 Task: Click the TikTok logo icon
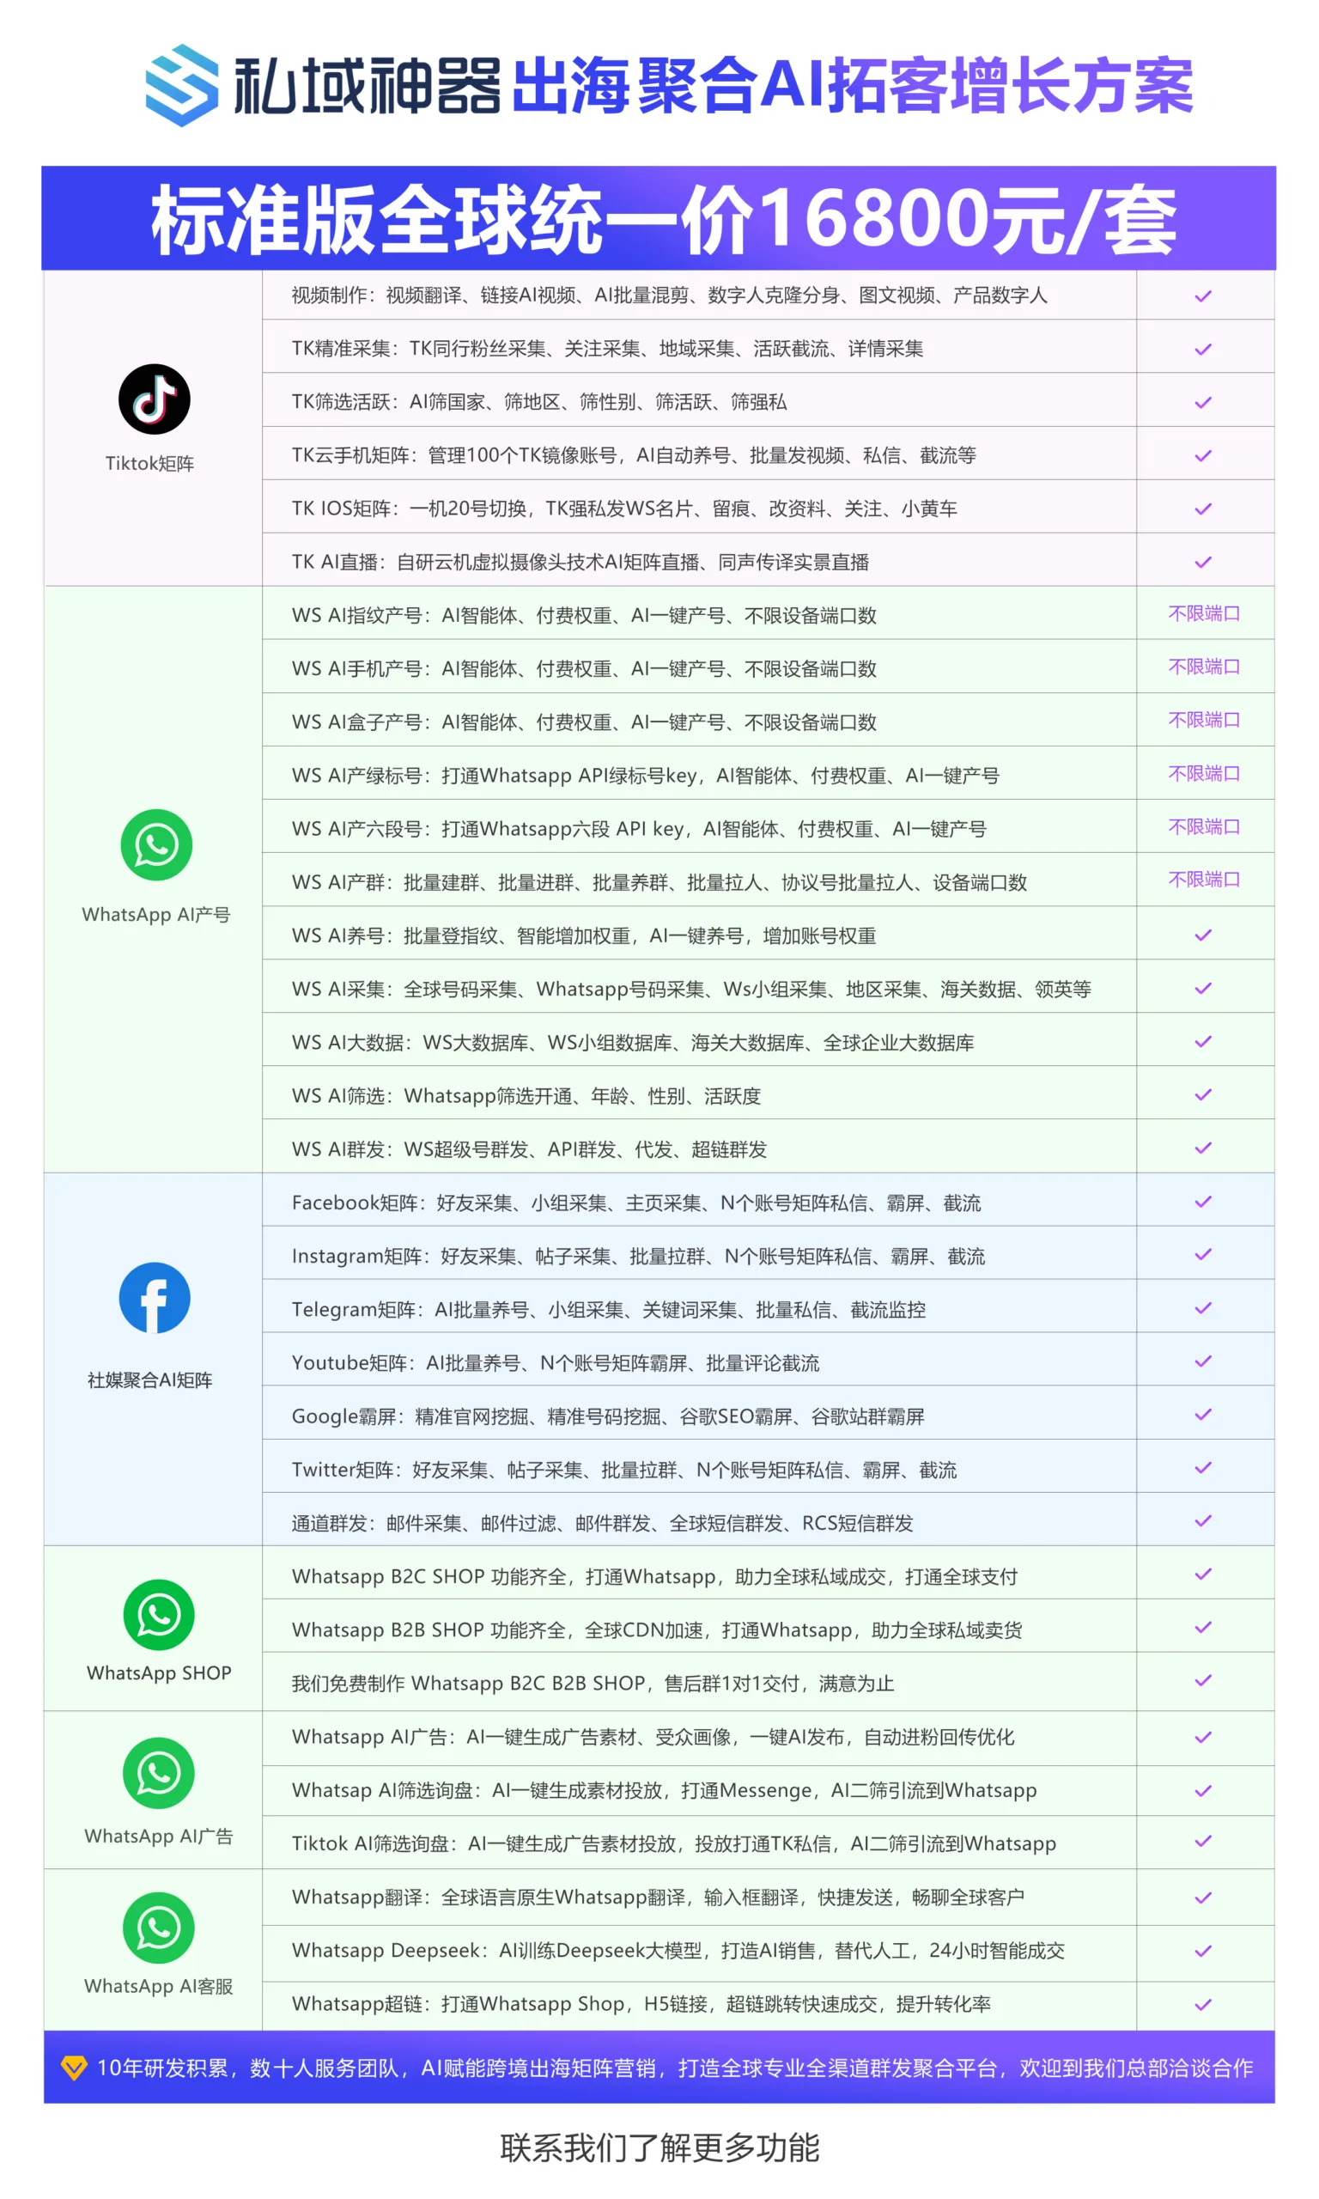click(x=154, y=399)
